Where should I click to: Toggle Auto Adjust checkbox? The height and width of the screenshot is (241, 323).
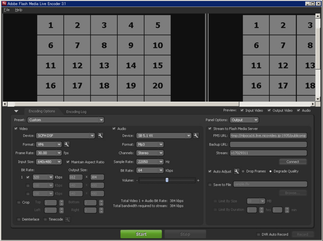click(210, 171)
